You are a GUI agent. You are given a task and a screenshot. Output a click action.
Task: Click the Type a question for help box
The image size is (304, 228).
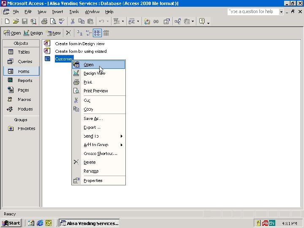(253, 12)
